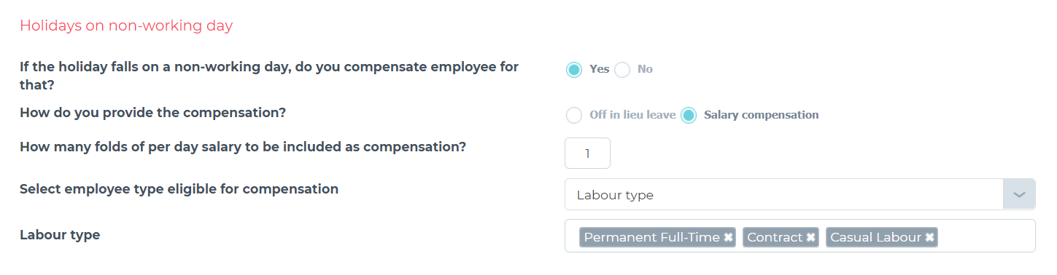Choose Off in lieu leave option
Viewport: 1057px width, 275px height.
pos(574,115)
